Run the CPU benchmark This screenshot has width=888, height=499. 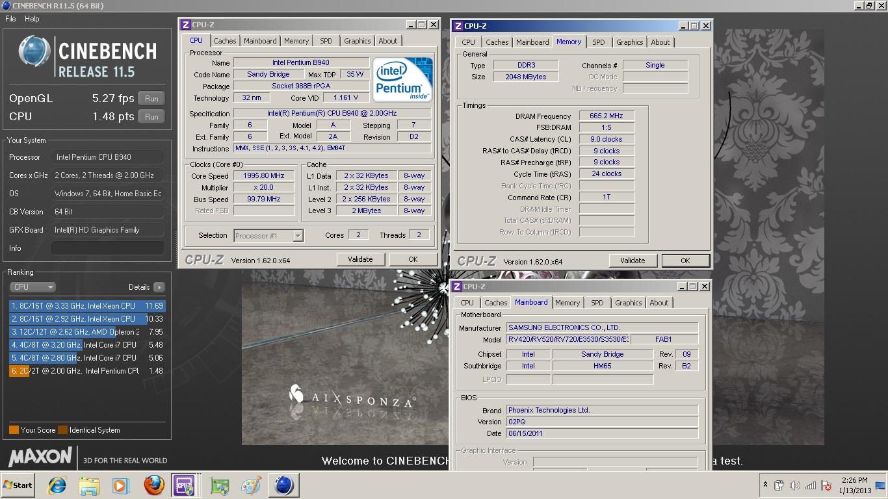click(151, 117)
